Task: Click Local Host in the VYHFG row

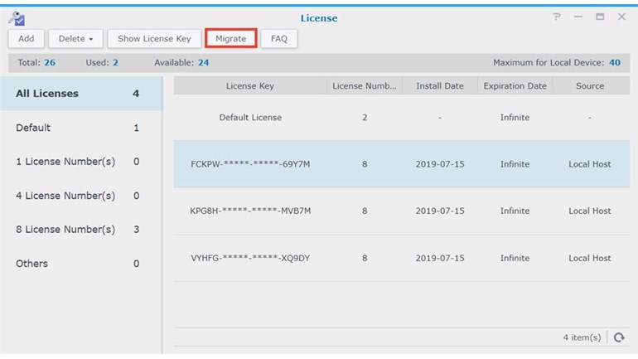Action: pos(590,259)
